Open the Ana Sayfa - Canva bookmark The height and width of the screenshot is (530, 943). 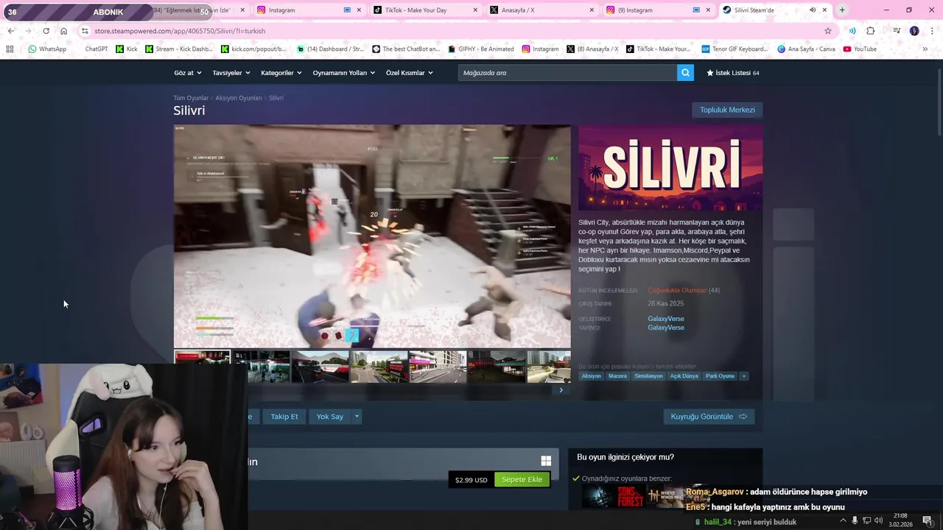(x=806, y=49)
